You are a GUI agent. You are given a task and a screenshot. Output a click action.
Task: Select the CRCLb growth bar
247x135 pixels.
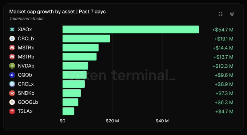point(86,39)
